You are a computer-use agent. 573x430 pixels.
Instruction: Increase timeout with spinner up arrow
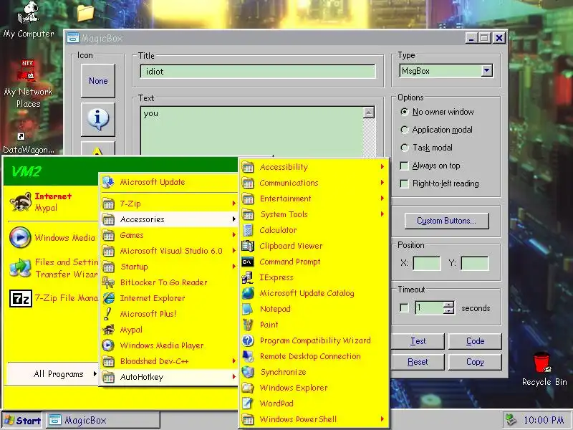click(449, 304)
